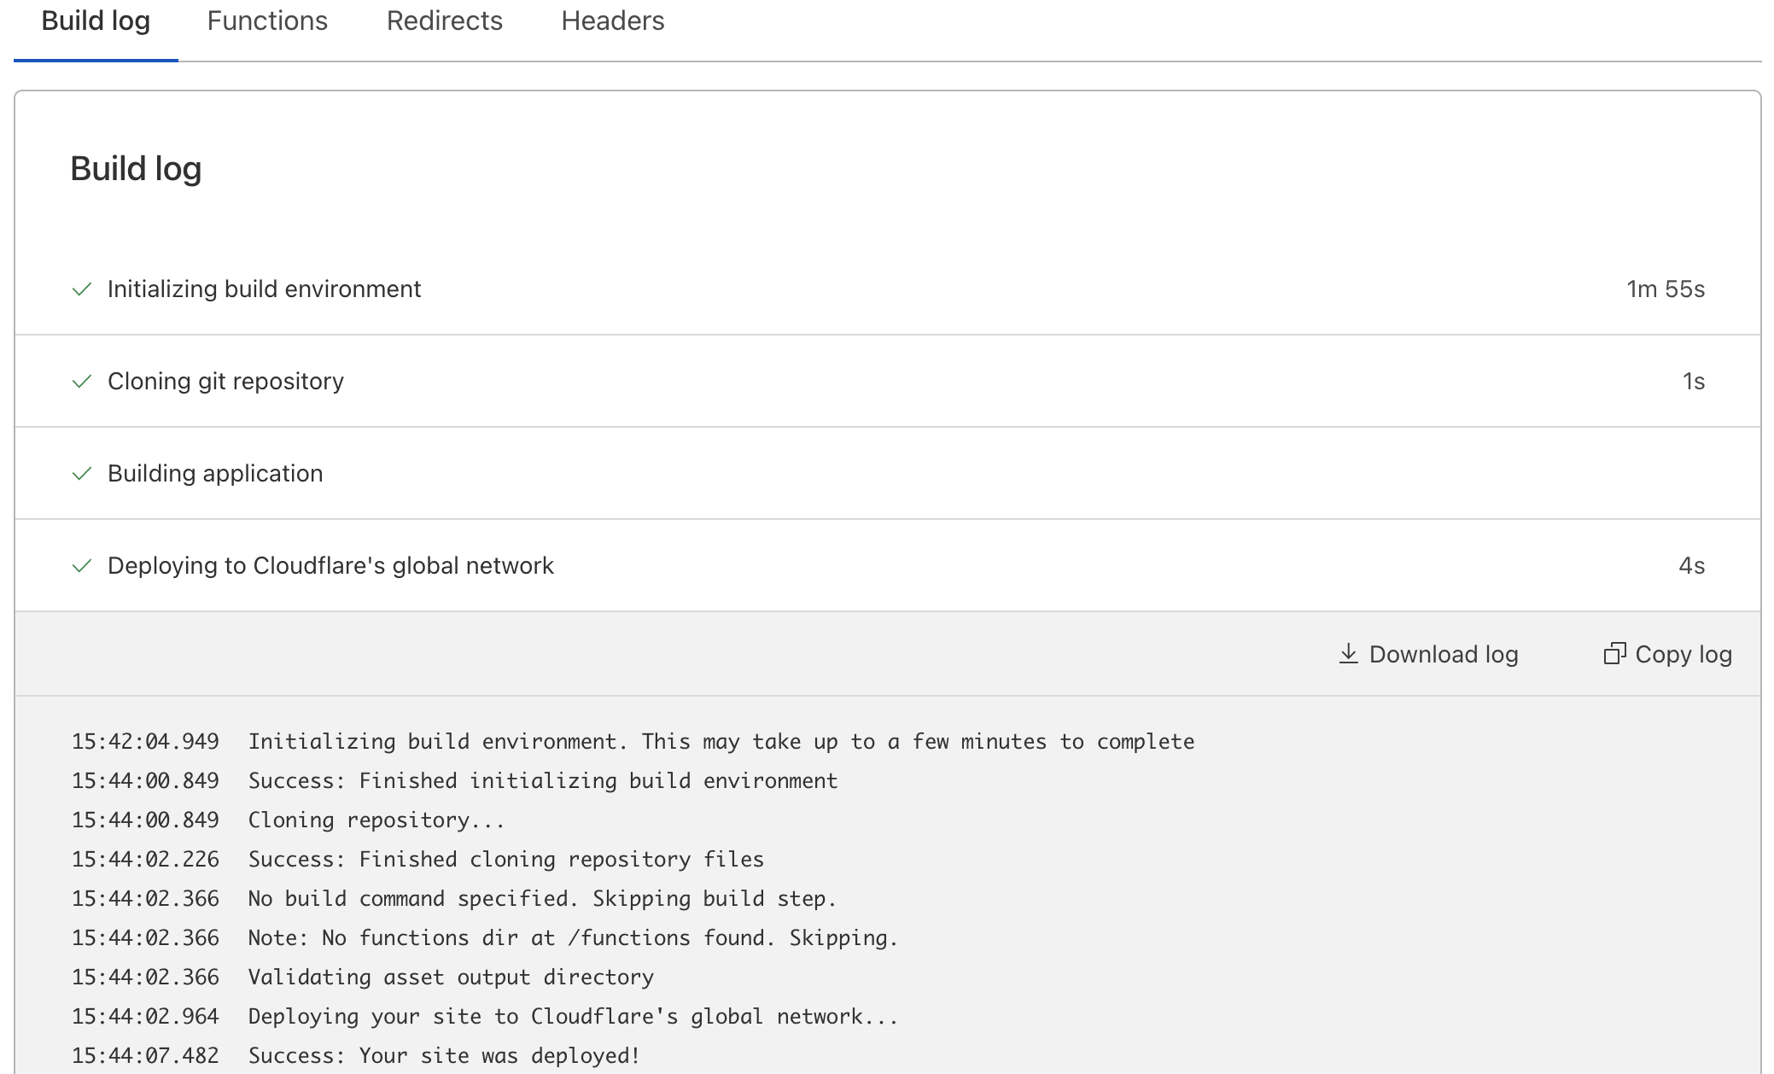Expand the Initializing build environment step
Image resolution: width=1774 pixels, height=1074 pixels.
click(x=263, y=289)
